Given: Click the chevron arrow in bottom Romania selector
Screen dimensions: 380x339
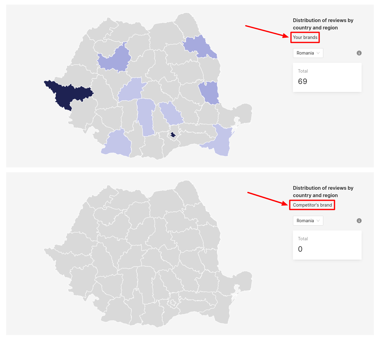Looking at the screenshot, I should coord(318,221).
